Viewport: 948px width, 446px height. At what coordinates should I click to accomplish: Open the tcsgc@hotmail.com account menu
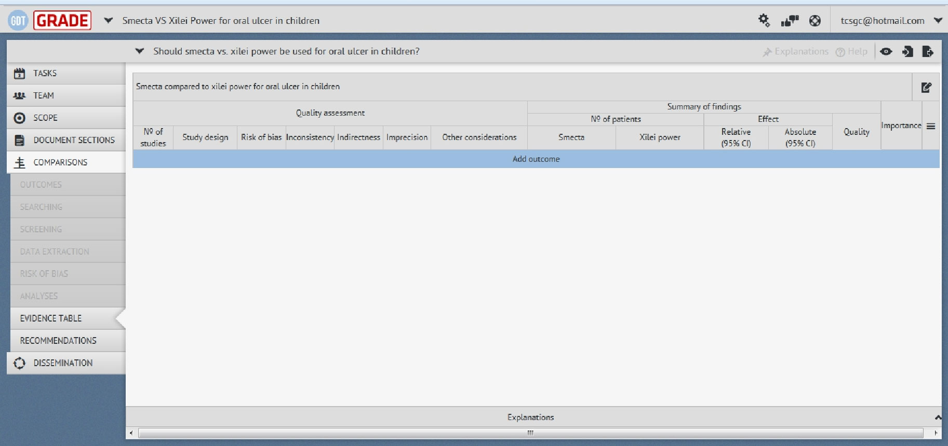pos(890,21)
